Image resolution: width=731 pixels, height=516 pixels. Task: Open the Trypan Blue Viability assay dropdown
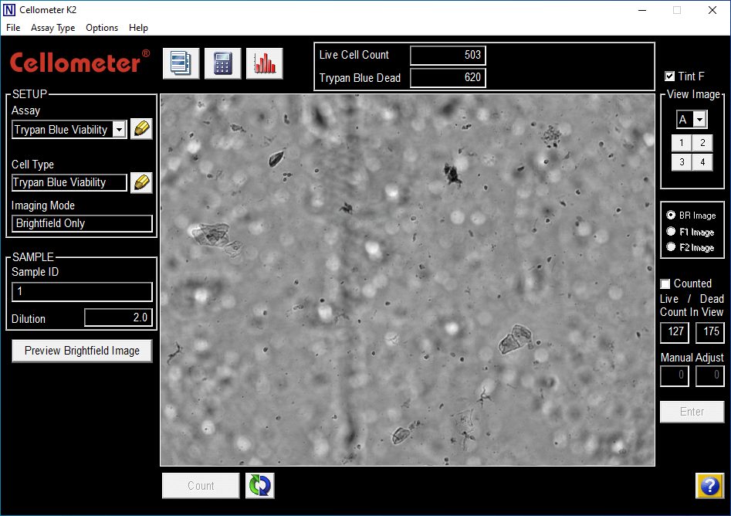(x=120, y=129)
